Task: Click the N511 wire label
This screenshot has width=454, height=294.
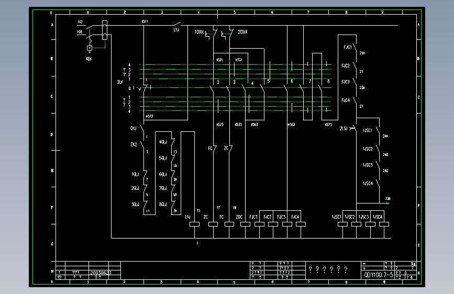Action: click(145, 21)
